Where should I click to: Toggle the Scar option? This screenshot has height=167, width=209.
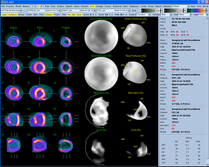79,15
